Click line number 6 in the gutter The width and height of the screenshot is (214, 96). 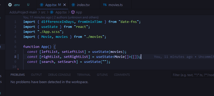point(15,47)
